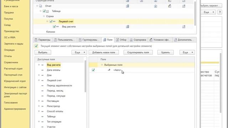Image resolution: width=228 pixels, height=128 pixels.
Task: Open the selected fields icon in Отчет row
Action: (128, 6)
